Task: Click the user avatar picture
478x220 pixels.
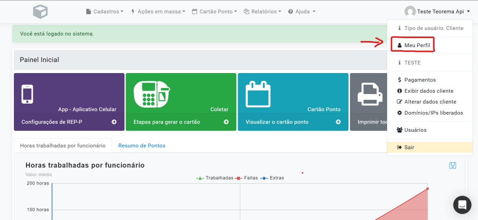Action: pos(410,12)
